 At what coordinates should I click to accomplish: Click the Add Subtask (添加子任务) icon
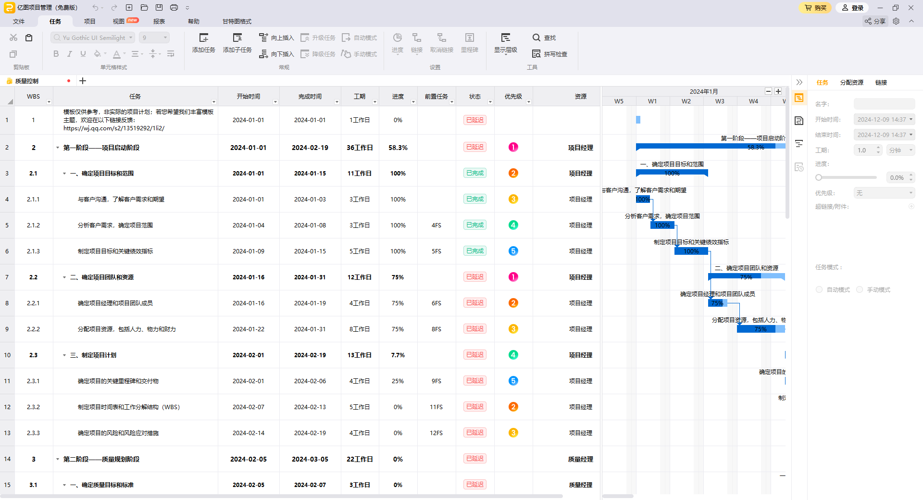[x=237, y=38]
